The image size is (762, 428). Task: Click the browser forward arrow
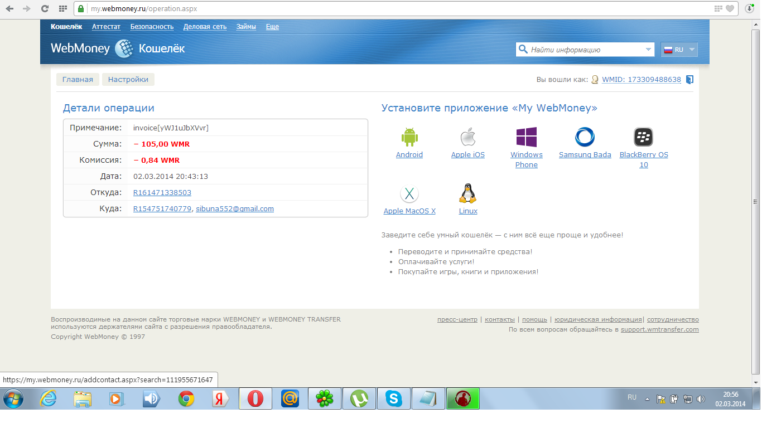point(26,9)
